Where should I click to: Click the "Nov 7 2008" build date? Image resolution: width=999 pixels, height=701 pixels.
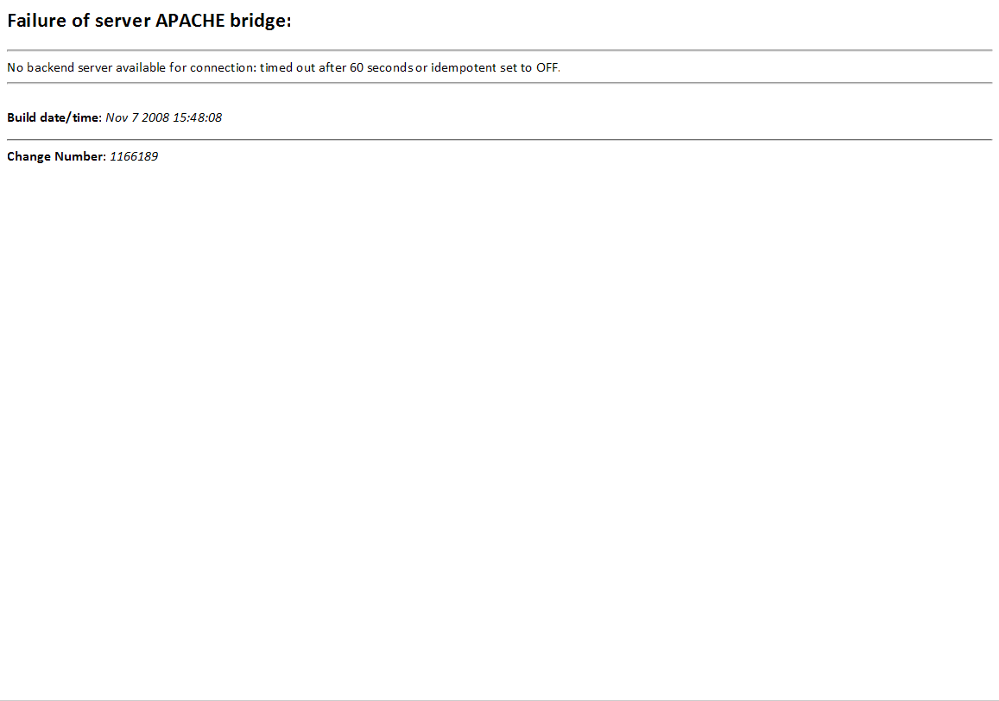click(137, 117)
